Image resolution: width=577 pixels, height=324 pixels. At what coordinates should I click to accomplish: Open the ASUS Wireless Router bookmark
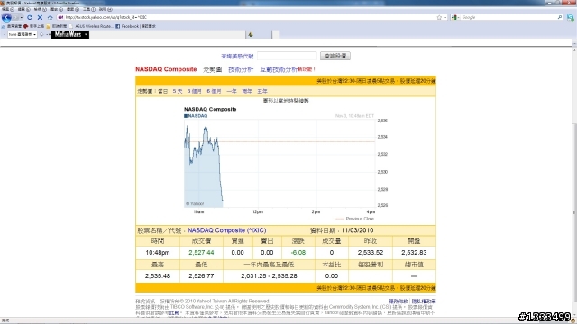click(x=91, y=26)
